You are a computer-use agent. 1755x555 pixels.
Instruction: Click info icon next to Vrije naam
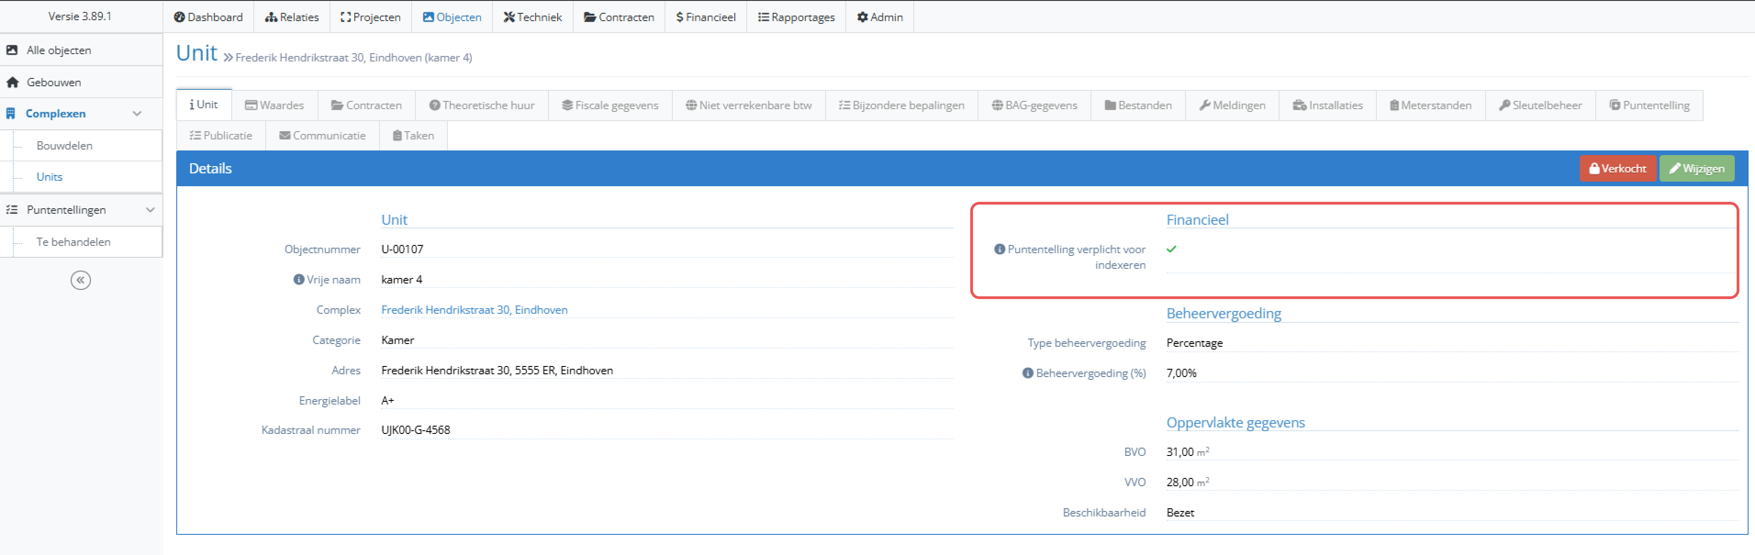[298, 279]
